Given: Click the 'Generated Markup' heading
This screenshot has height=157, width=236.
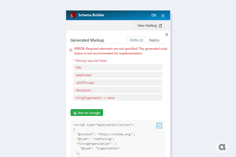Looking at the screenshot, I should [x=87, y=40].
